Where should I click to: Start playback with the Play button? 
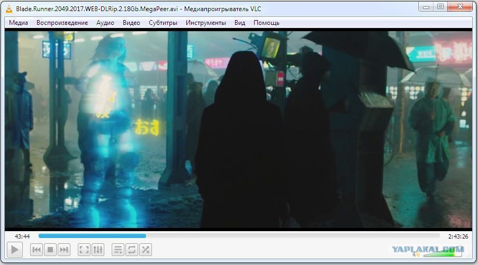[x=15, y=250]
